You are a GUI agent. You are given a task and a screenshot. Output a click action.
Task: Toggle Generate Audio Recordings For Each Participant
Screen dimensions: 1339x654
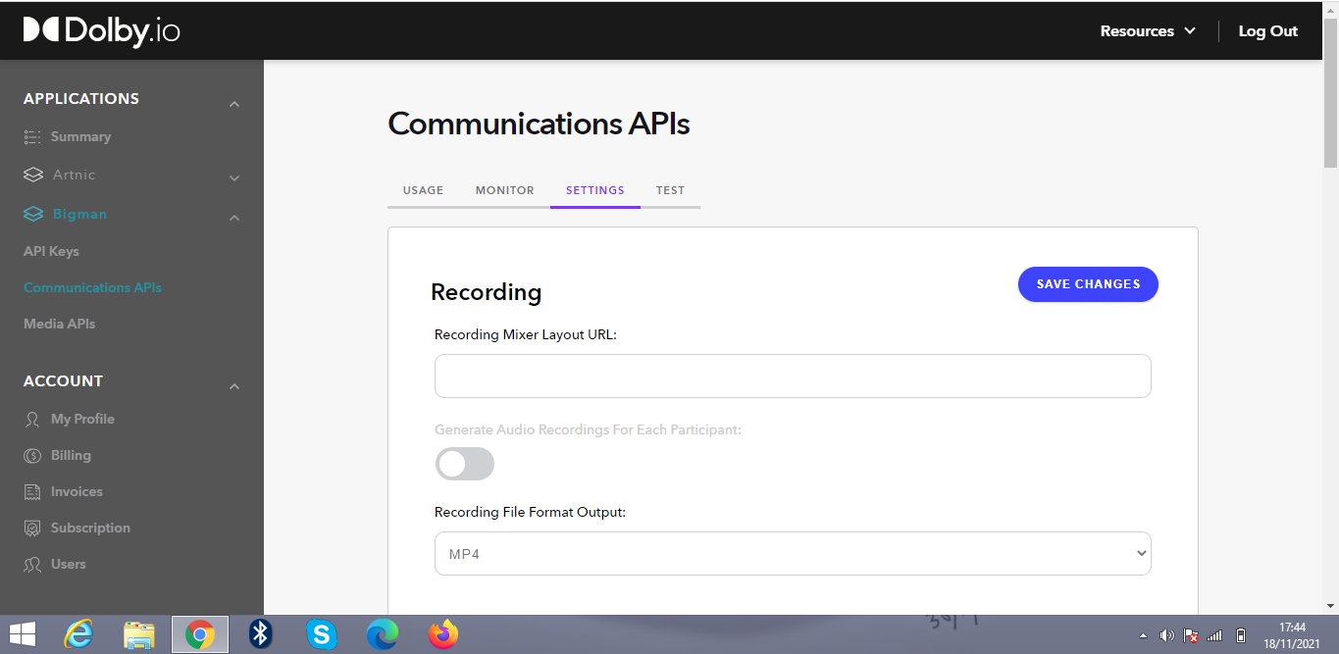click(x=465, y=464)
